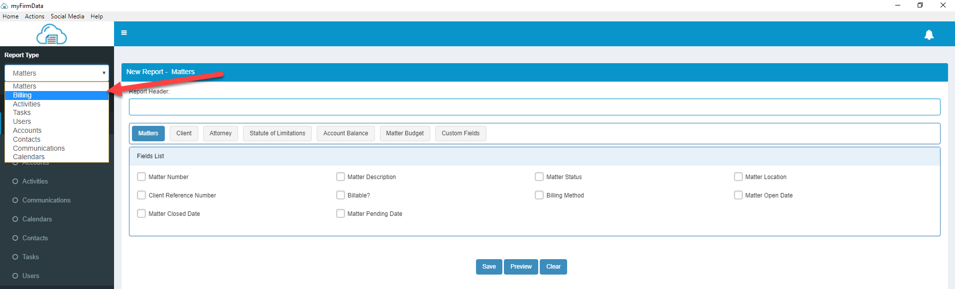
Task: Toggle the Billable? checkbox
Action: [341, 195]
